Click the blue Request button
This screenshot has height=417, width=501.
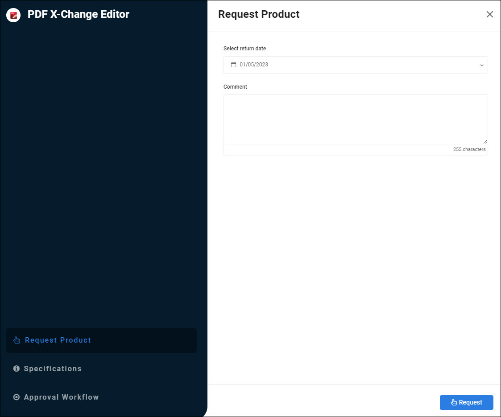click(466, 402)
